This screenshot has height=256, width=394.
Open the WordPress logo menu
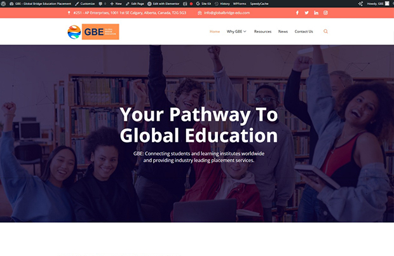tap(4, 4)
